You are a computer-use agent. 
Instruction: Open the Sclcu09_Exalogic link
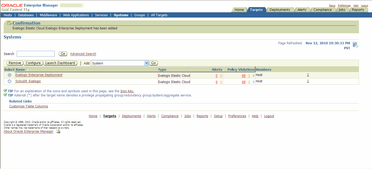28,81
